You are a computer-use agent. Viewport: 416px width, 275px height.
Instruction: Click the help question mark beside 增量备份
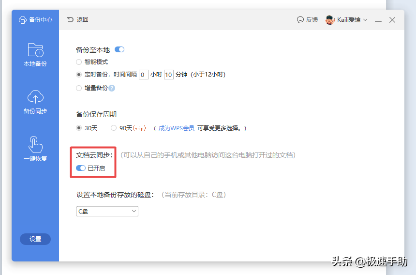click(112, 88)
